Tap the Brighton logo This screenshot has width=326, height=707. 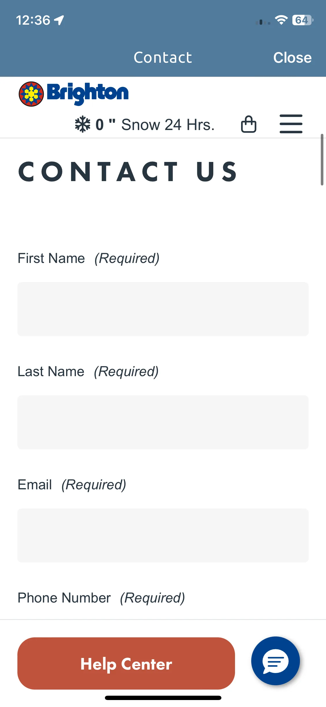[x=74, y=94]
